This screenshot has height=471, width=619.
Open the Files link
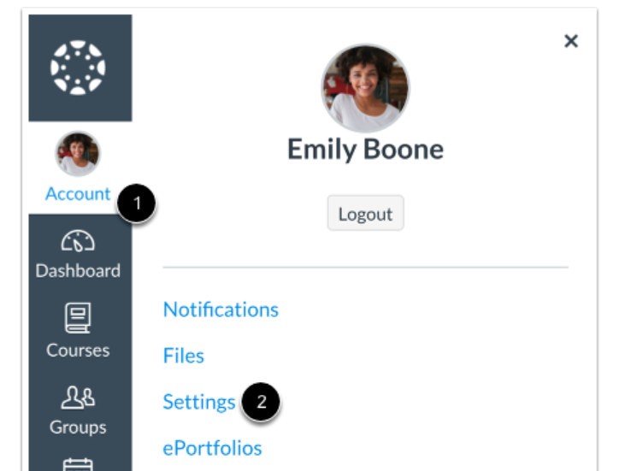point(184,356)
